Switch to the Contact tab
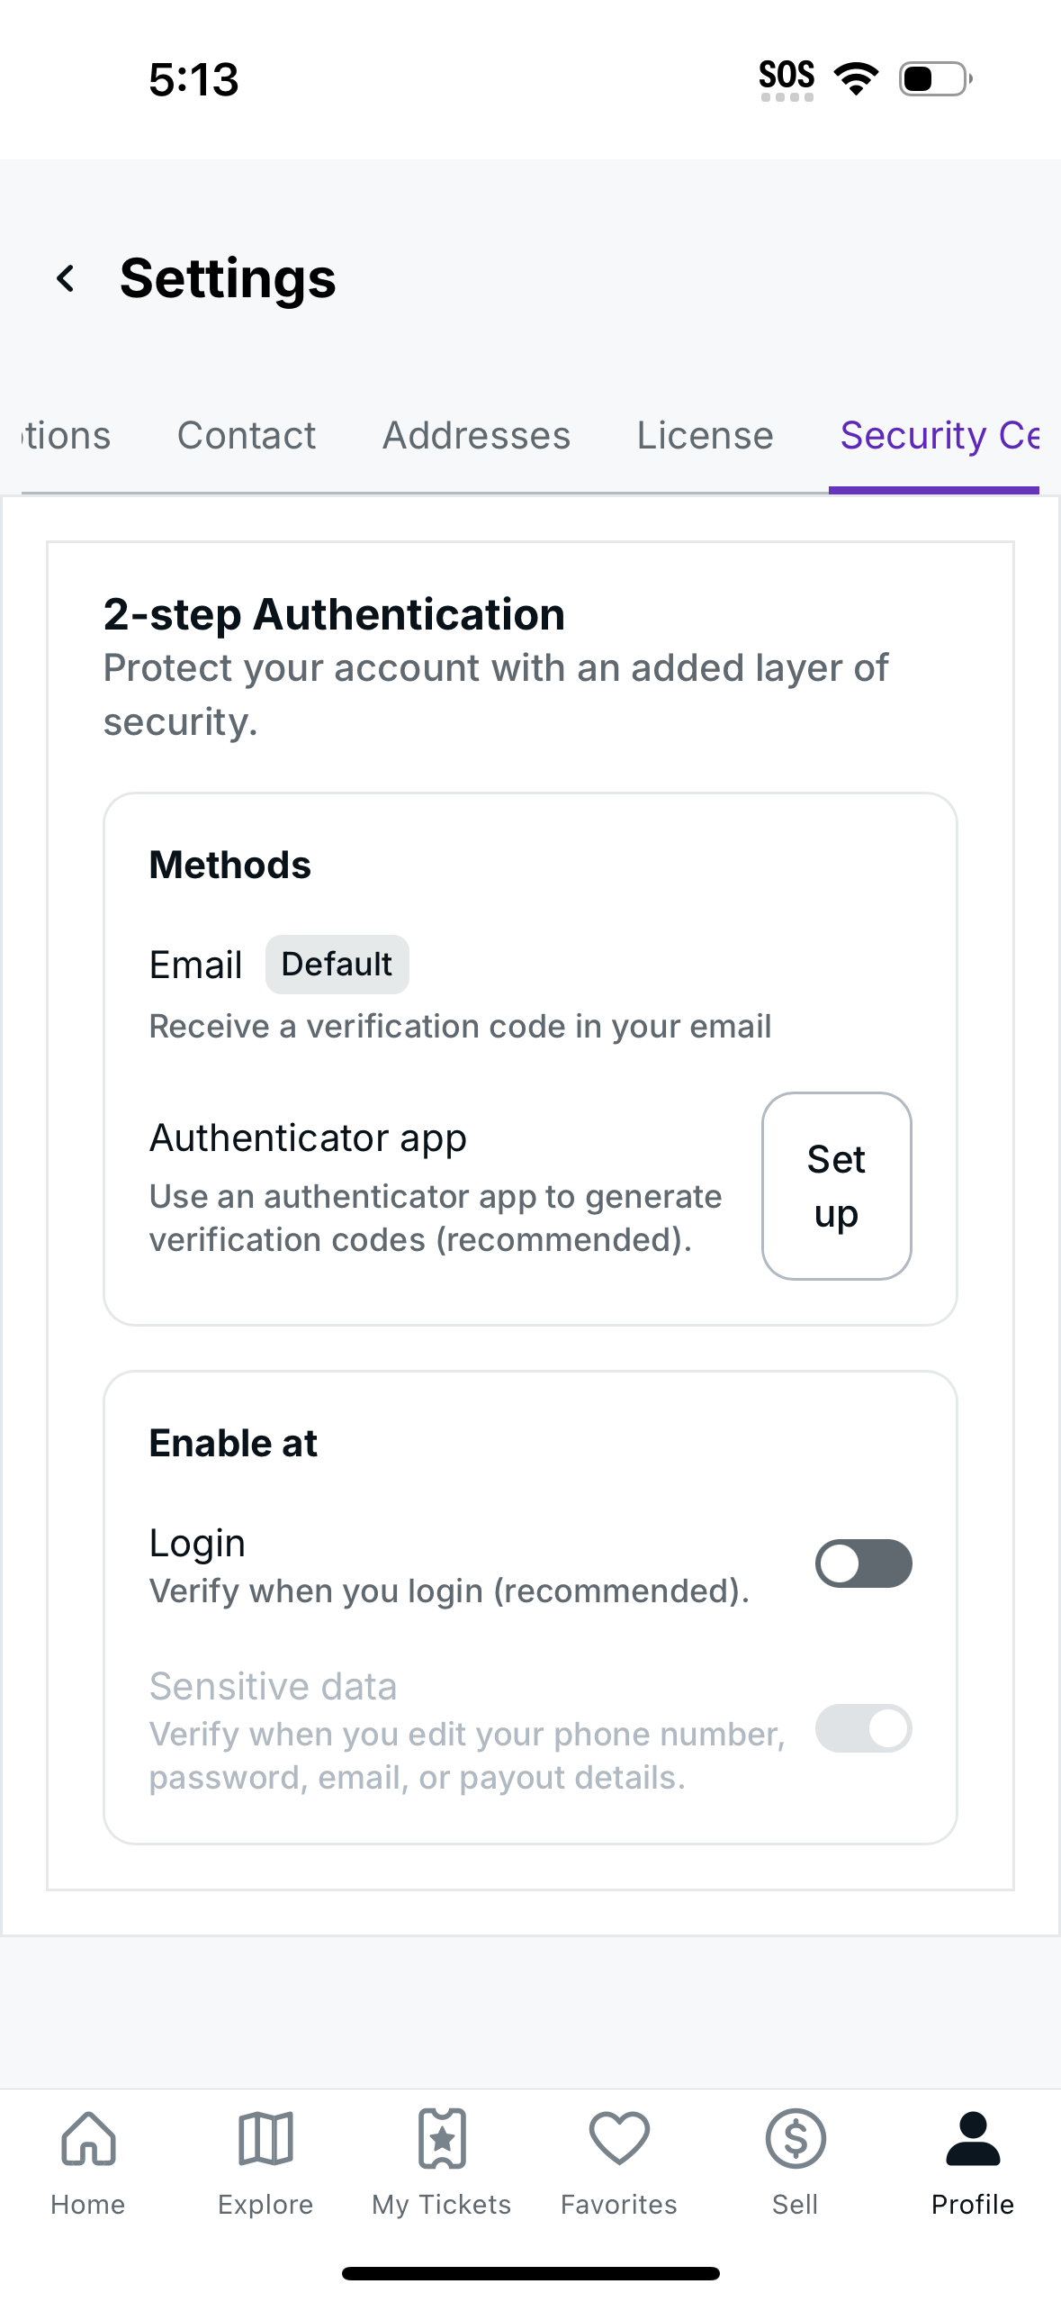The height and width of the screenshot is (2302, 1061). [x=247, y=436]
